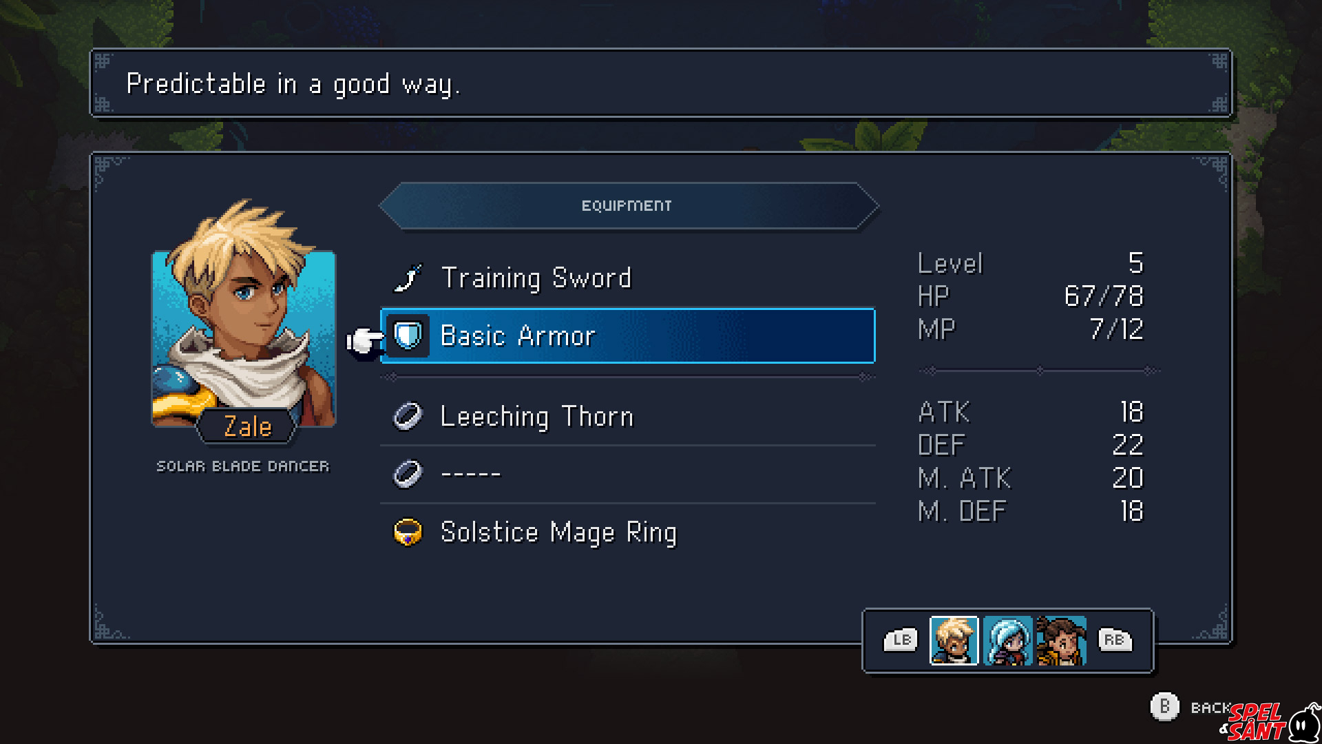
Task: Click the pointing hand cursor icon
Action: coord(364,340)
